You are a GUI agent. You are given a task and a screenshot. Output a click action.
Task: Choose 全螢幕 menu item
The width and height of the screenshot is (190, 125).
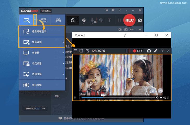(x=42, y=53)
